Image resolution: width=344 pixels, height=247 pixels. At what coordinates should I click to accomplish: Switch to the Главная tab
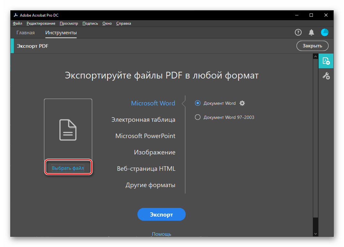click(x=25, y=33)
